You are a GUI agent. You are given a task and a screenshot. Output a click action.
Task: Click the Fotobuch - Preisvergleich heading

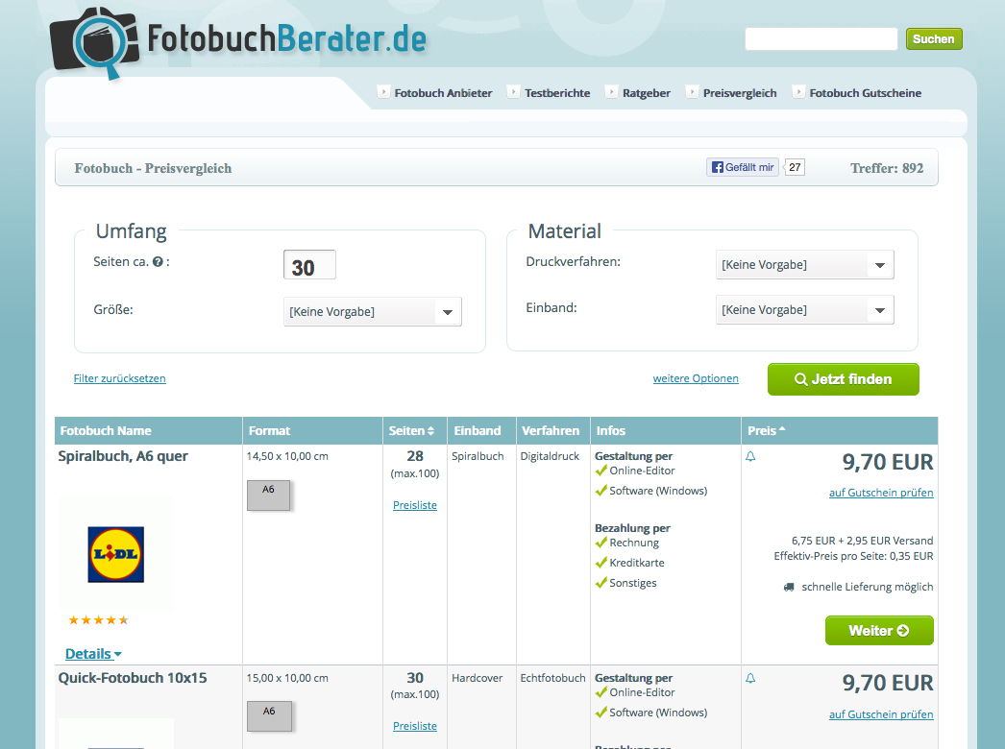tap(153, 168)
